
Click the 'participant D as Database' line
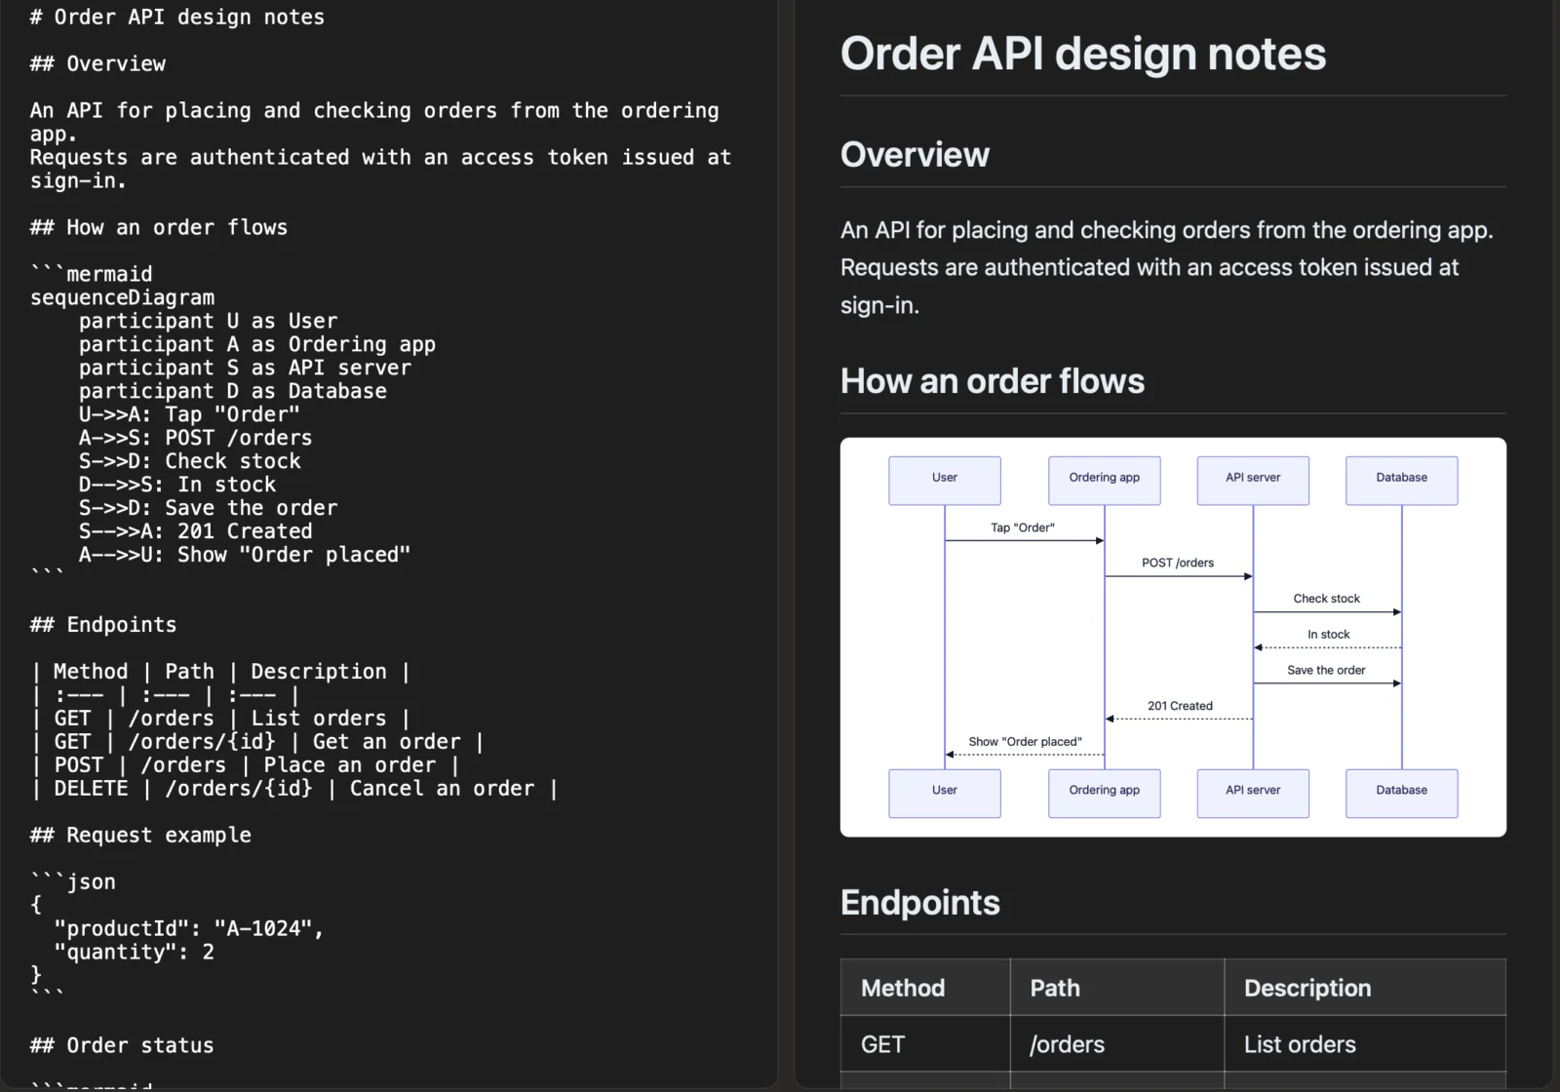click(x=232, y=391)
